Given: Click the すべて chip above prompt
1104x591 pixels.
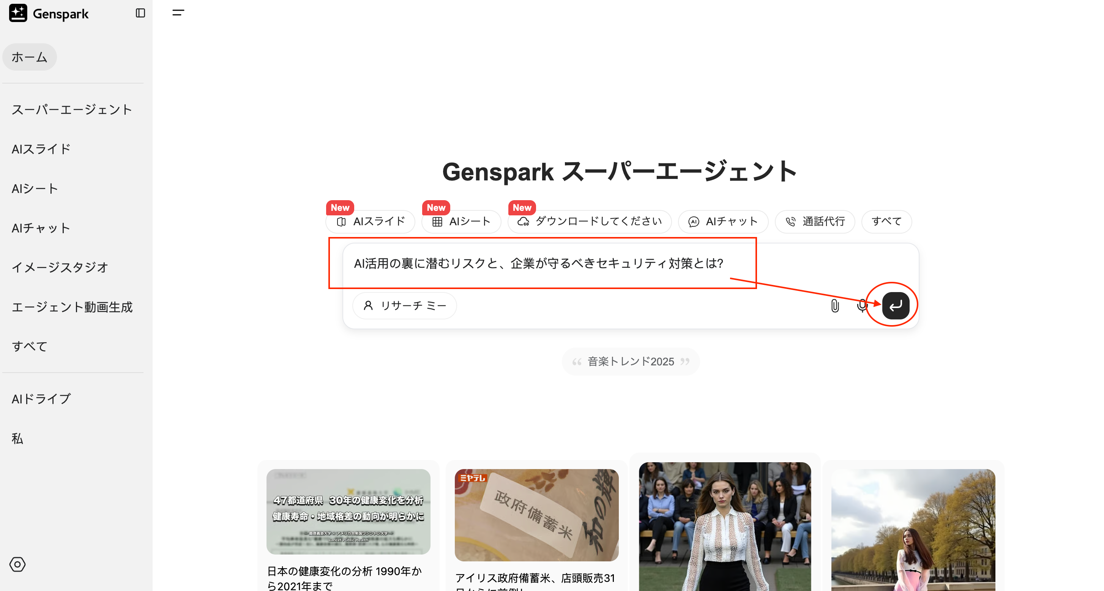Looking at the screenshot, I should 887,222.
